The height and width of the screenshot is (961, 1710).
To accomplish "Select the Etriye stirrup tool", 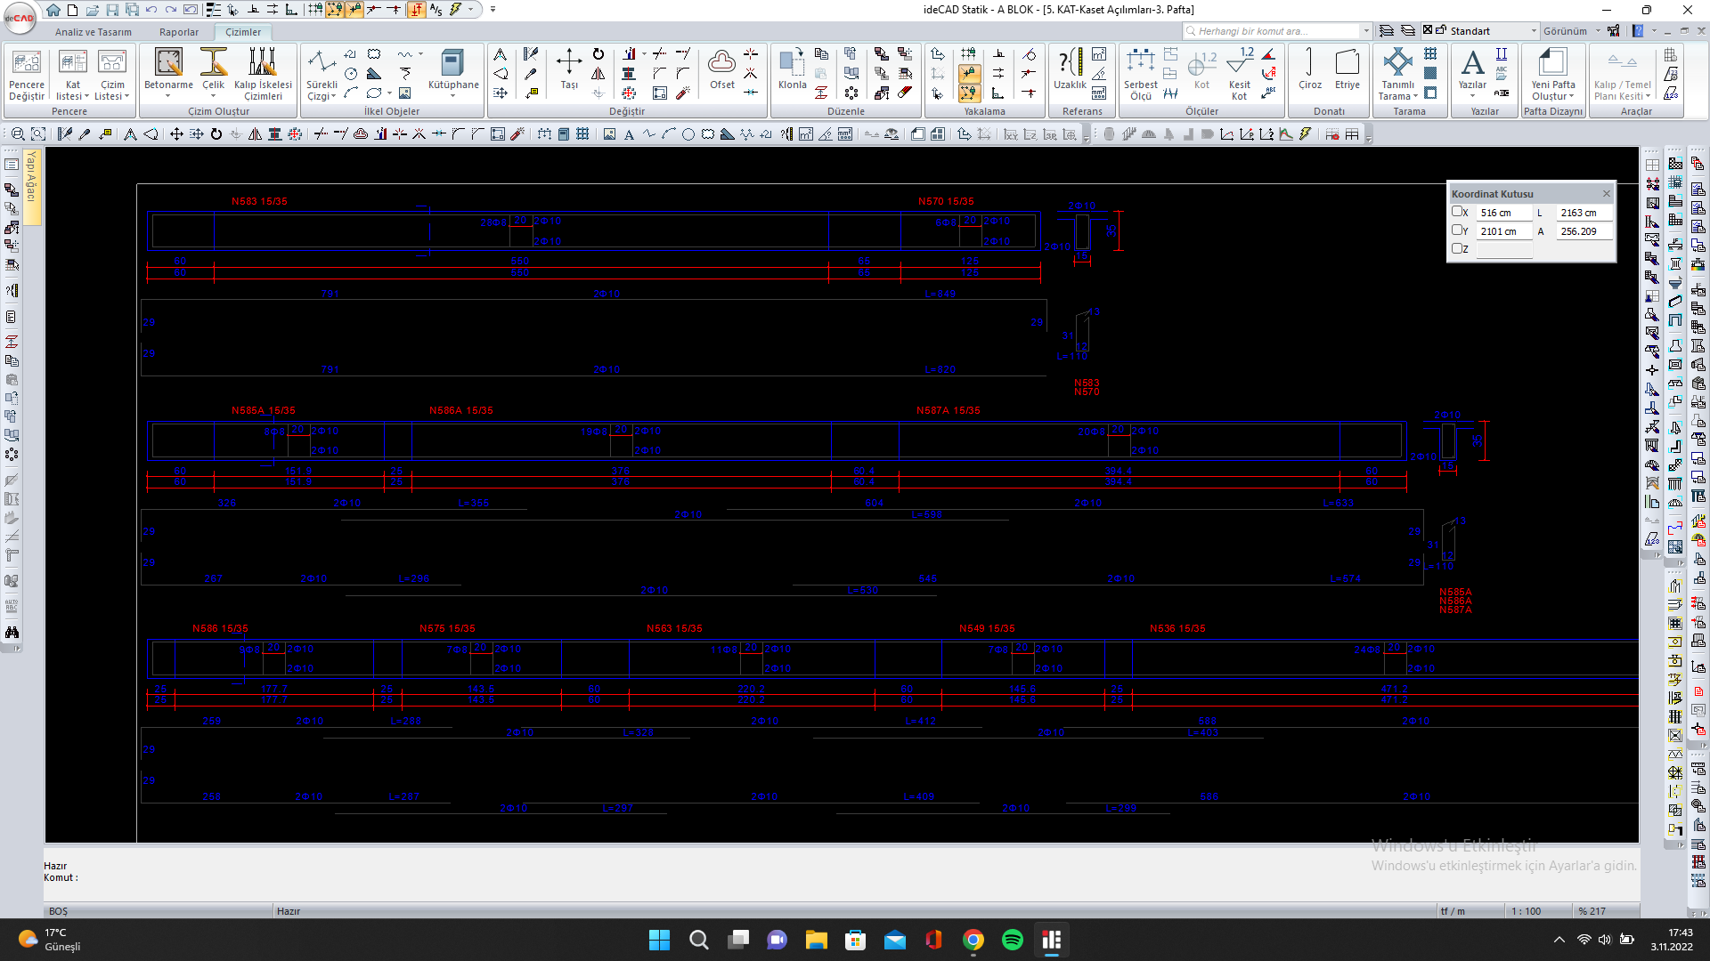I will click(x=1348, y=69).
